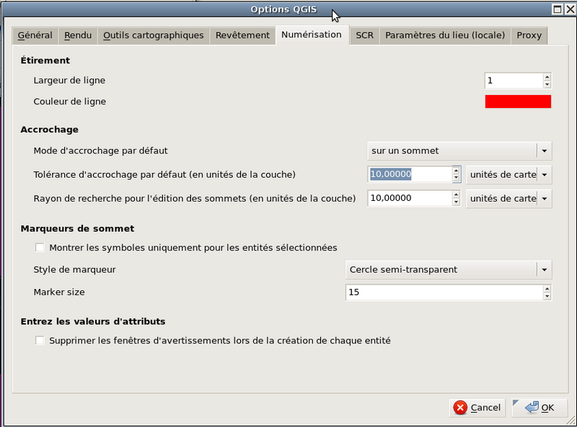Confirm with the OK button
This screenshot has width=577, height=427.
click(539, 408)
